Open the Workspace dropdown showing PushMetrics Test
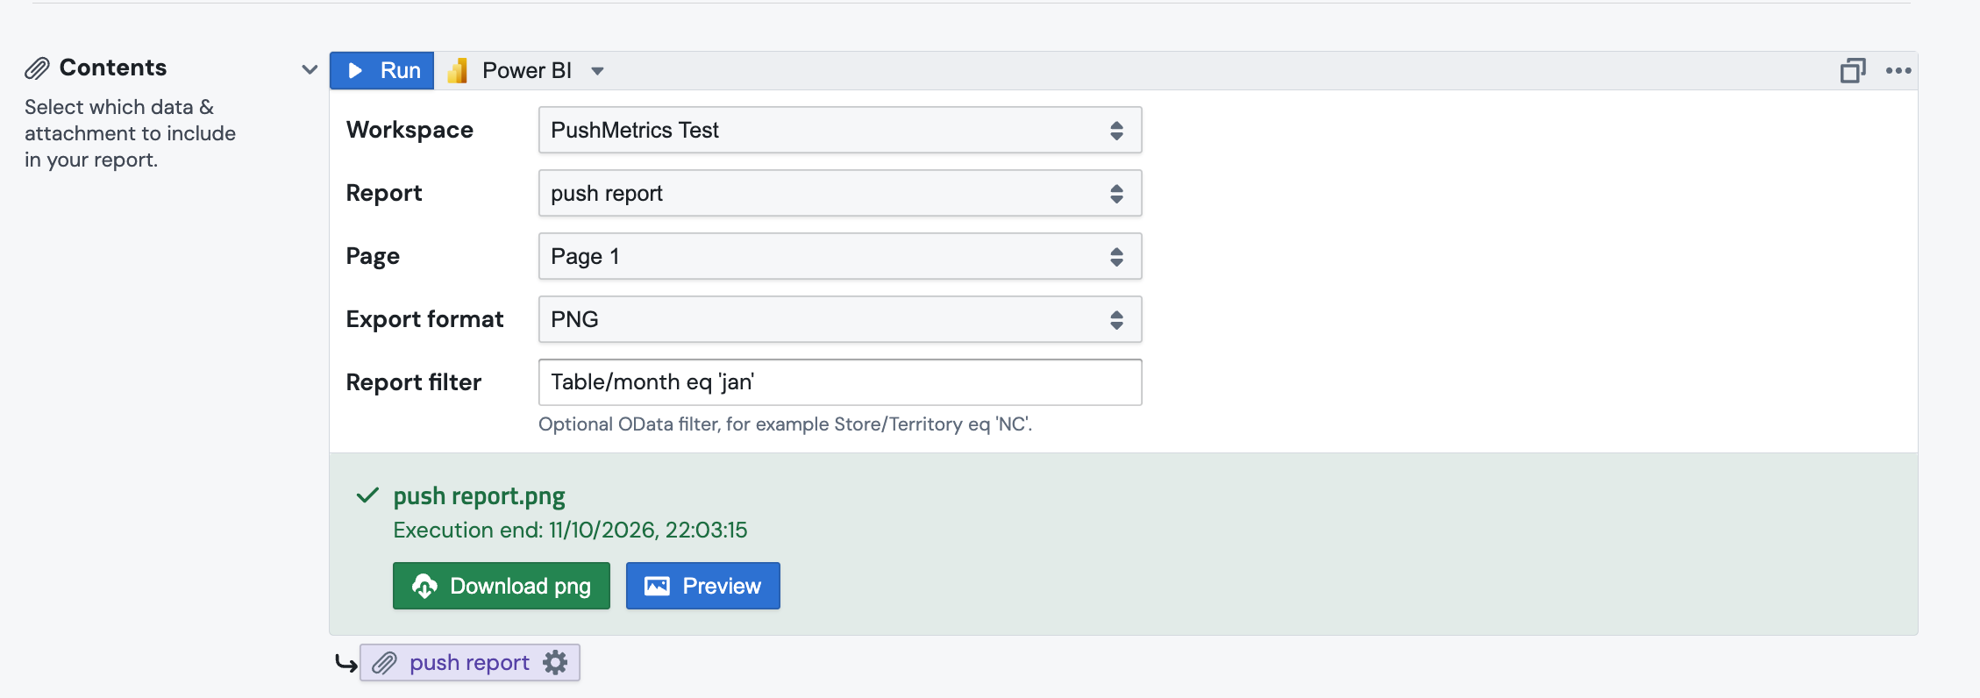 click(x=840, y=130)
